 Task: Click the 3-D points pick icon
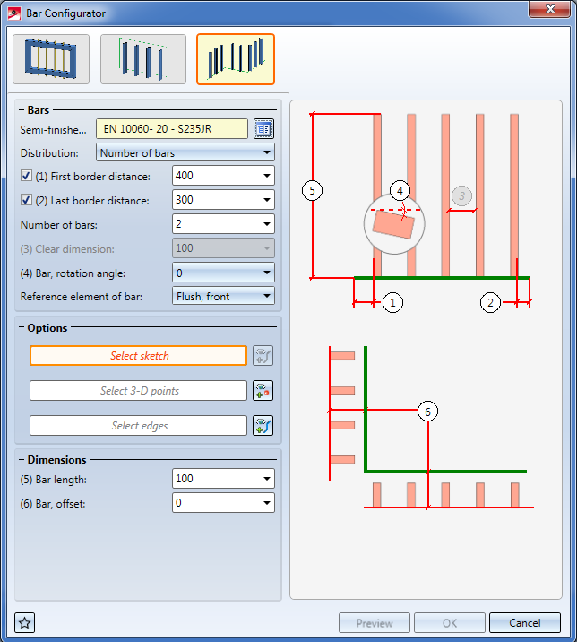(263, 391)
